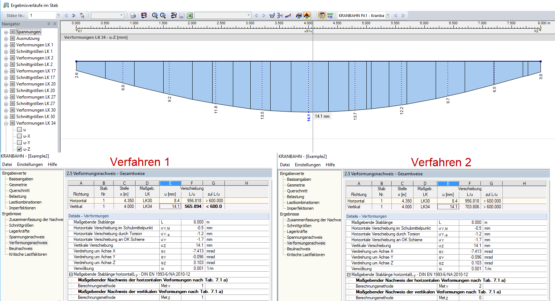Enable the u-Y checkbox
Screen dimensions: 555x301
pos(20,143)
